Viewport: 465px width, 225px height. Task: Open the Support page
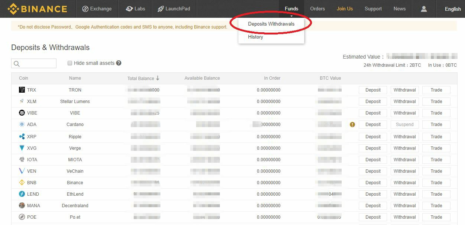373,9
